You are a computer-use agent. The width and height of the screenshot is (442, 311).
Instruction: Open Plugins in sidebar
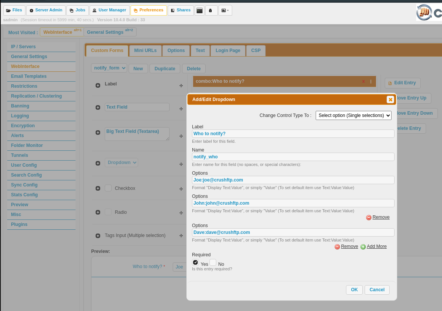[x=19, y=224]
